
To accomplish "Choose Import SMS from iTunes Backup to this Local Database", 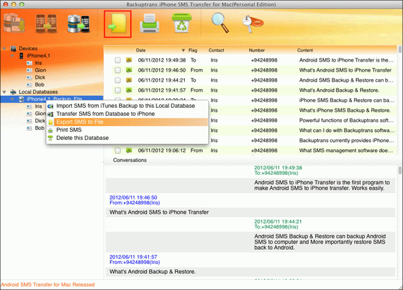I will coord(127,106).
